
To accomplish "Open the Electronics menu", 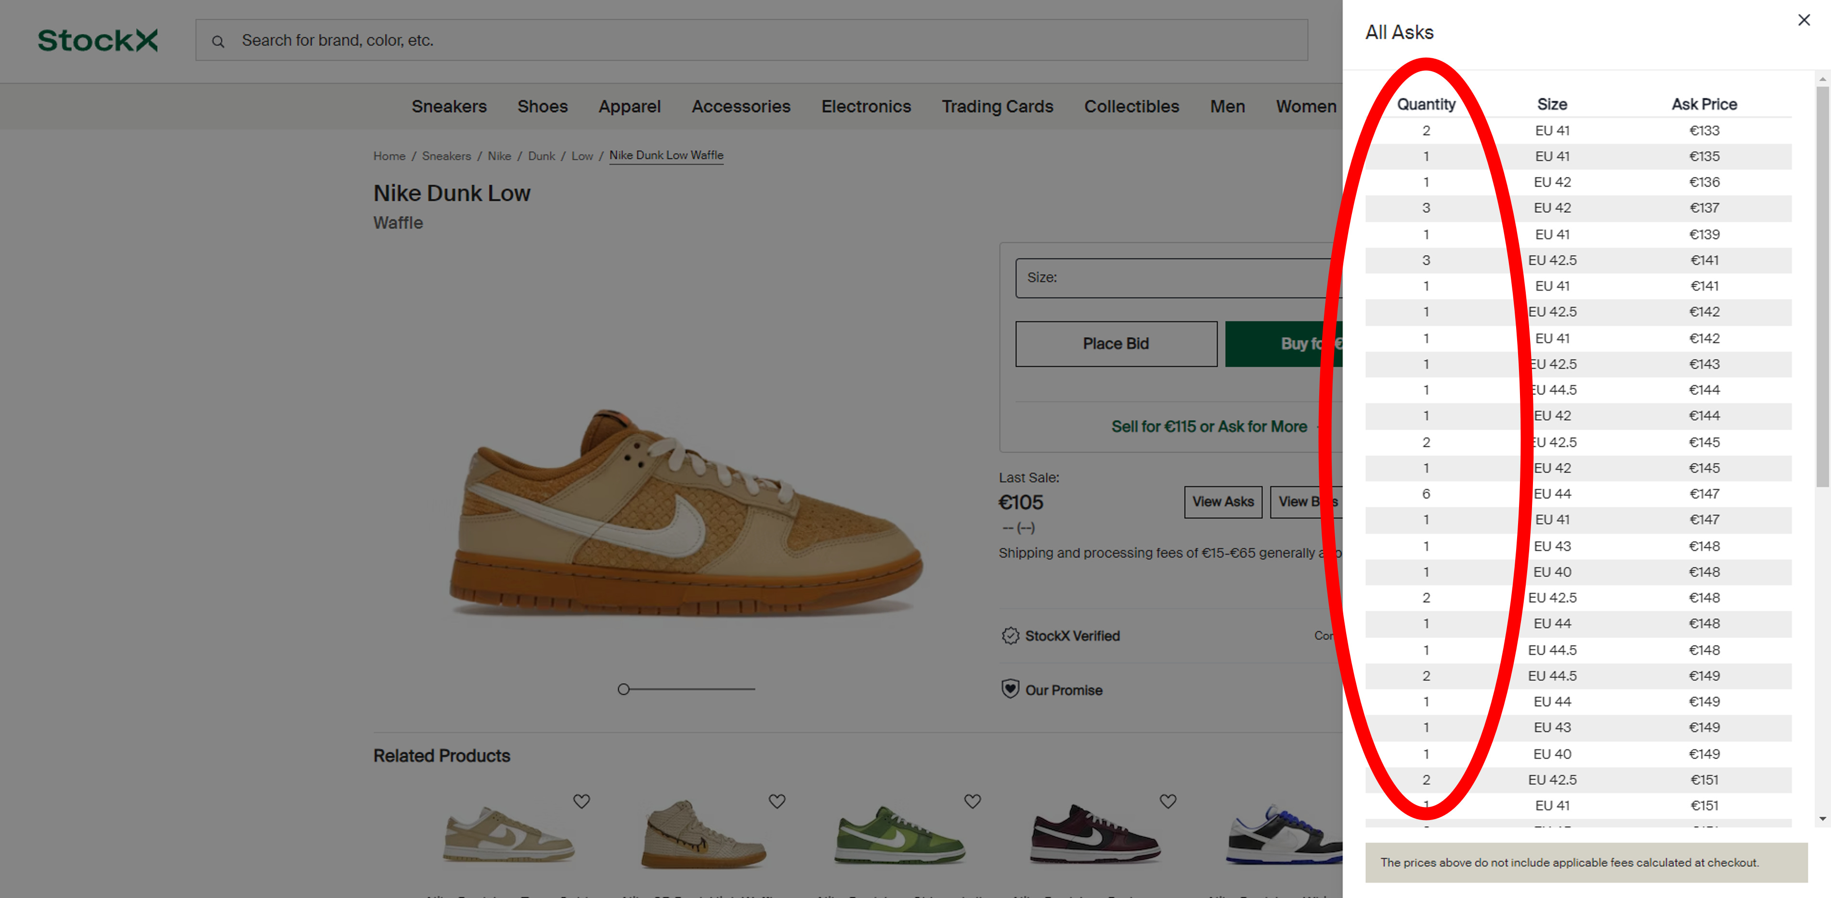I will (866, 106).
